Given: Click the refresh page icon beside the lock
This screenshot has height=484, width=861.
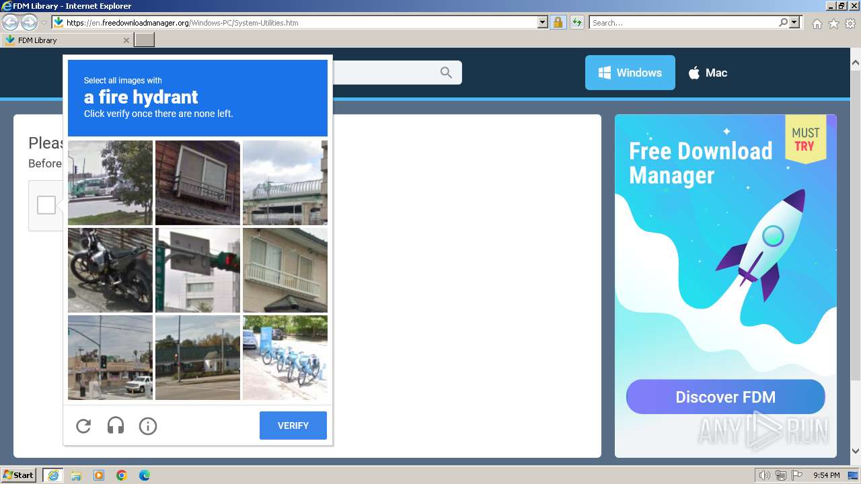Looking at the screenshot, I should click(576, 22).
